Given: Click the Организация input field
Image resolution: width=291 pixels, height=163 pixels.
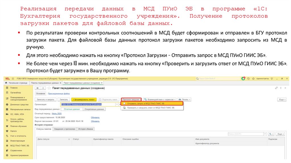Looking at the screenshot, I should (x=88, y=105).
